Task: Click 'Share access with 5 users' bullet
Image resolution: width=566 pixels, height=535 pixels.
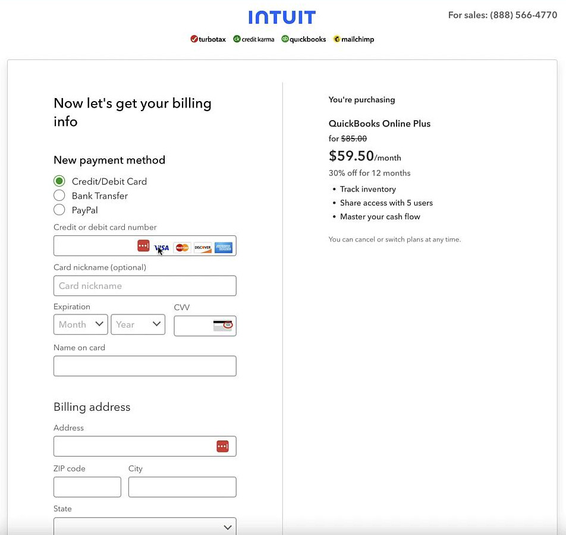Action: 386,203
